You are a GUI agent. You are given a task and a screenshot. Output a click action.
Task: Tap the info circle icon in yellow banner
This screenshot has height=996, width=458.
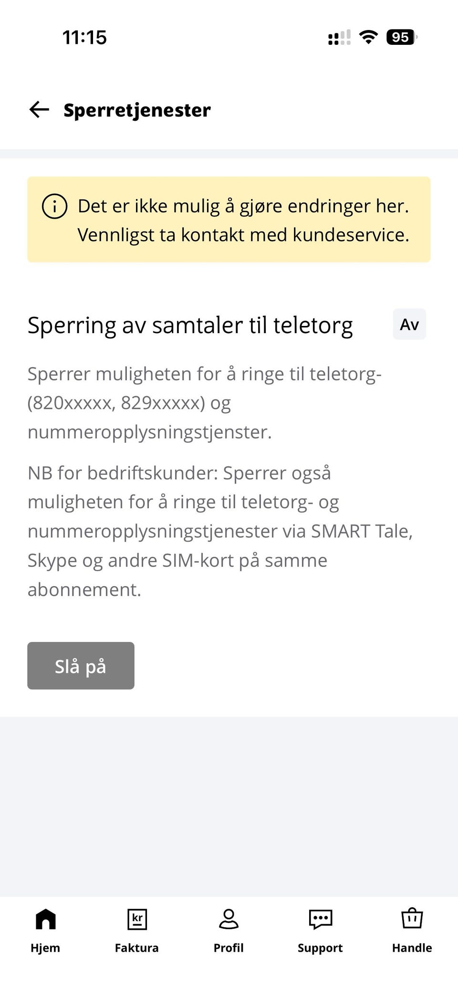55,207
